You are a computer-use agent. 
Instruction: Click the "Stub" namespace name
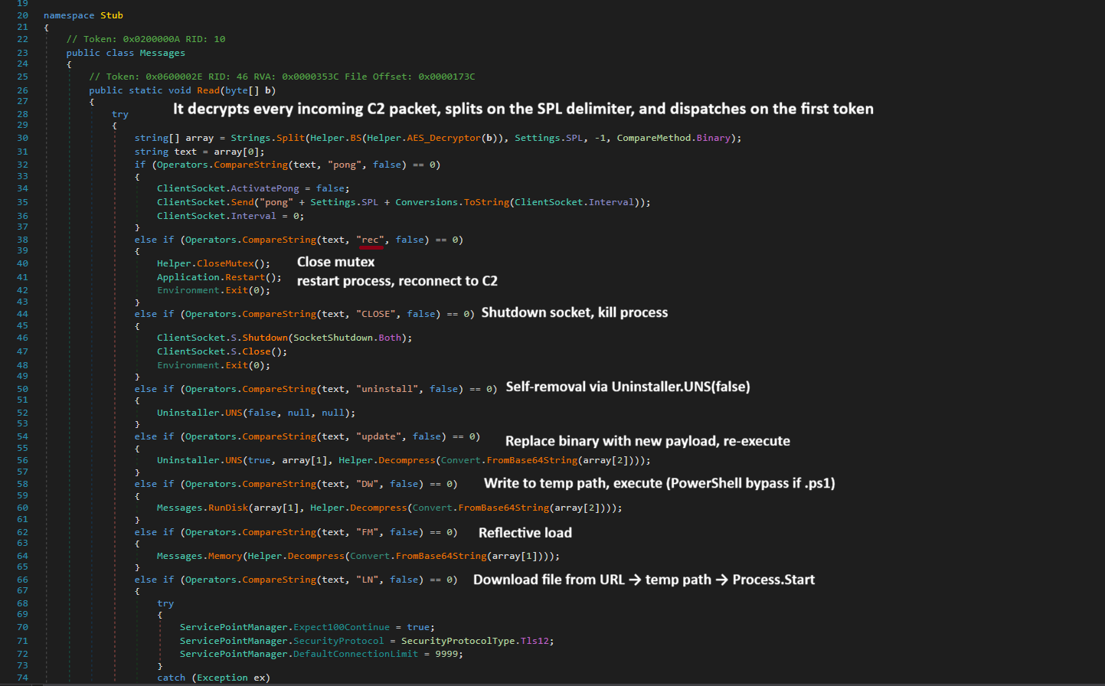112,15
